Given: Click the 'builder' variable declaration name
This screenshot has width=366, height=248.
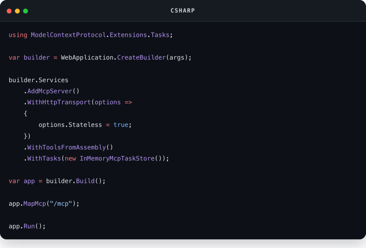Looking at the screenshot, I should (x=37, y=58).
